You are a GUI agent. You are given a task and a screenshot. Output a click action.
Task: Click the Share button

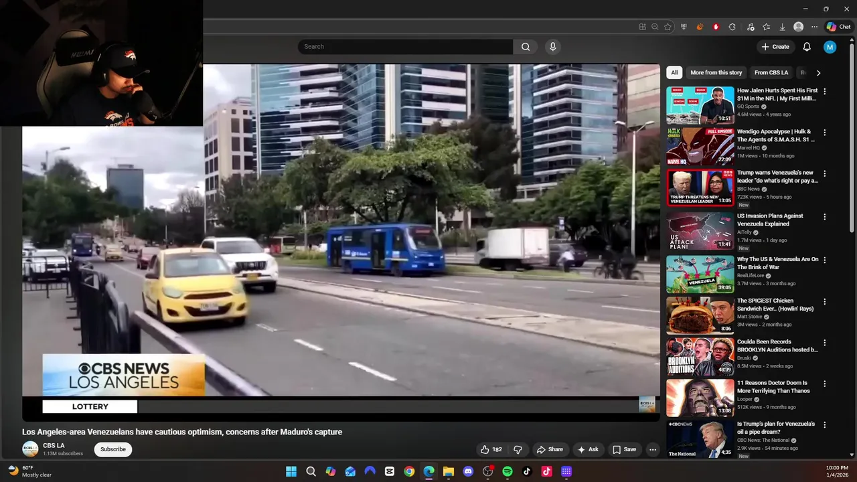(550, 450)
